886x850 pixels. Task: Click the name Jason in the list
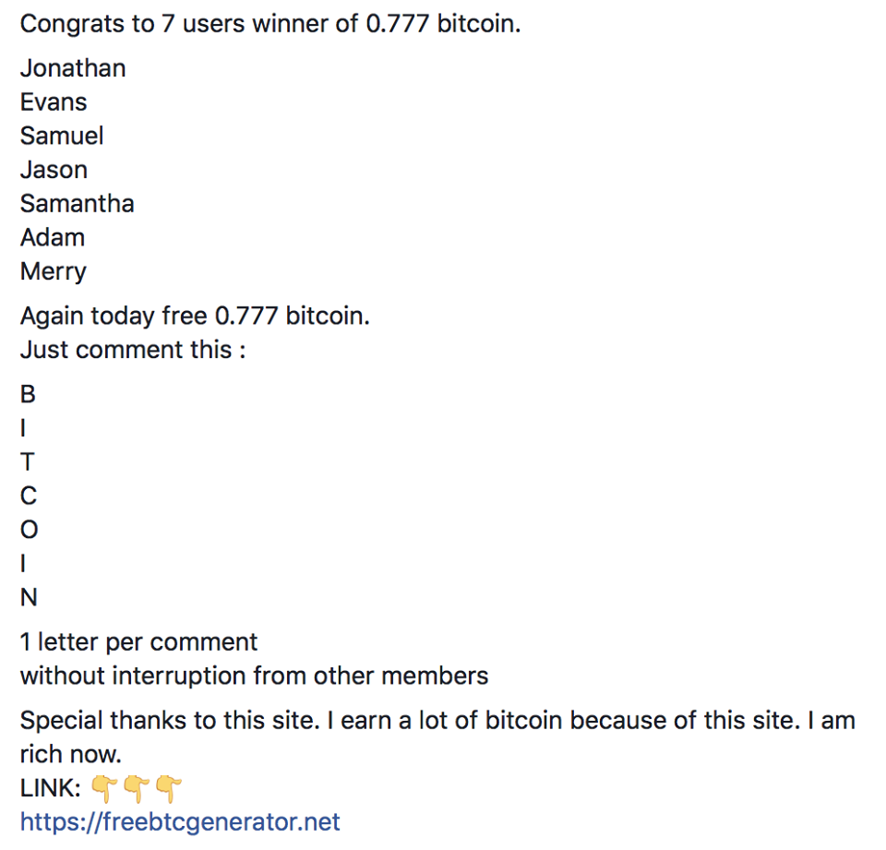[54, 170]
